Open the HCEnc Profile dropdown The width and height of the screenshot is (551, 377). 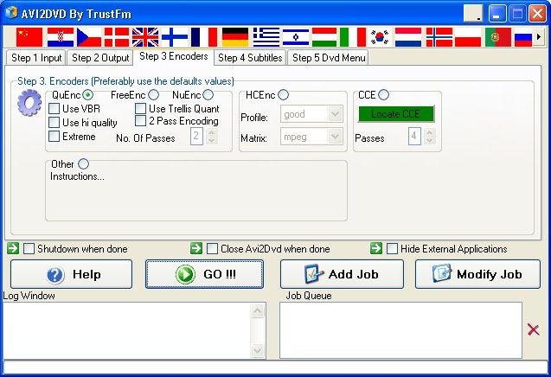[335, 114]
